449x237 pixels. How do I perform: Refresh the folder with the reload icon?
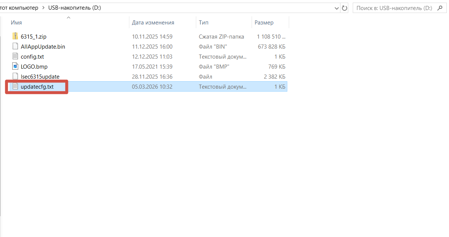pos(345,8)
